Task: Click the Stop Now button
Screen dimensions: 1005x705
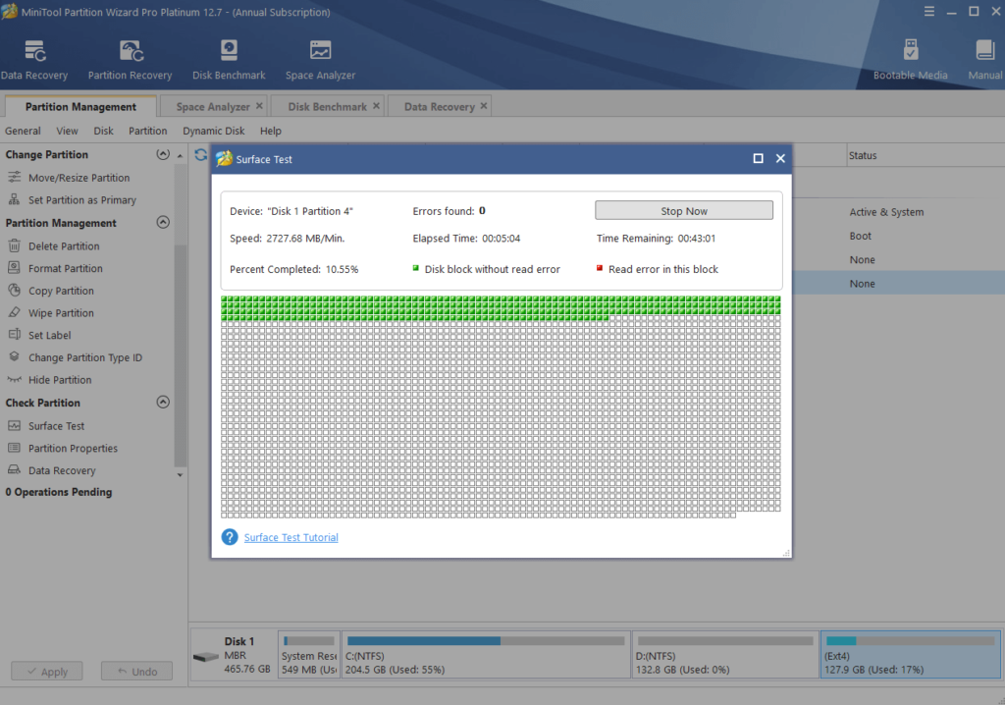Action: click(x=684, y=210)
